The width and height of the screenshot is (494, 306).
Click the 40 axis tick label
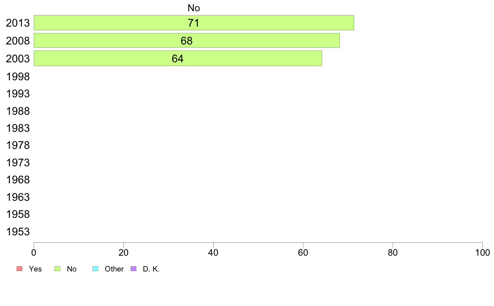tap(213, 252)
